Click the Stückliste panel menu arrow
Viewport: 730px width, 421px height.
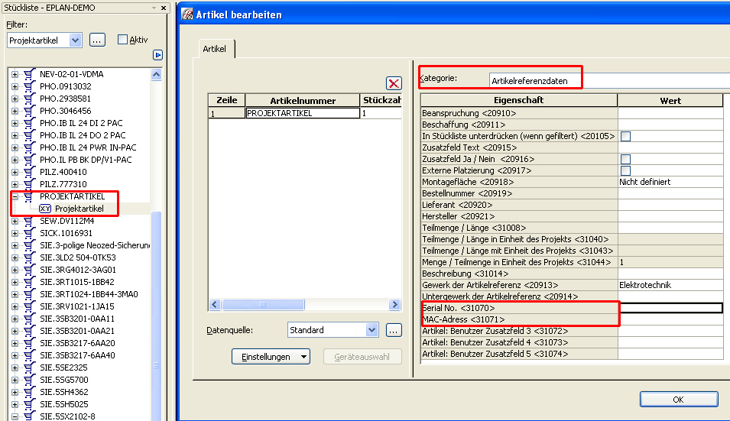click(154, 8)
